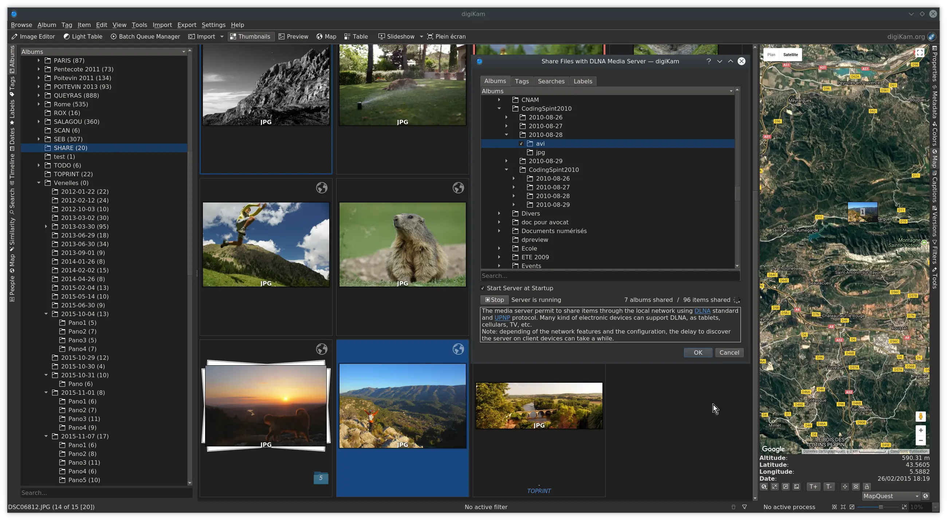
Task: Click the globe icon next to MapQuest
Action: pos(925,496)
